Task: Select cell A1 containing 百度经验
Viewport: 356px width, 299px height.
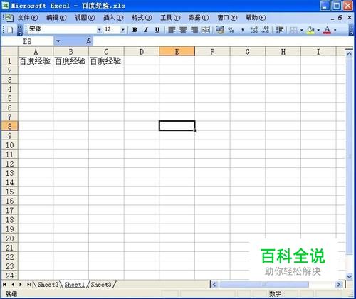Action: point(36,61)
